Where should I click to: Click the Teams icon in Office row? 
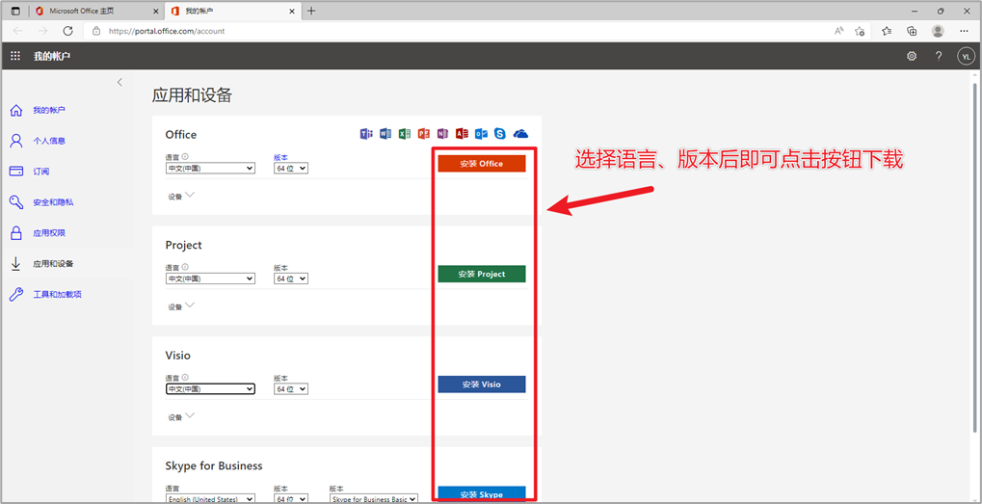point(366,134)
